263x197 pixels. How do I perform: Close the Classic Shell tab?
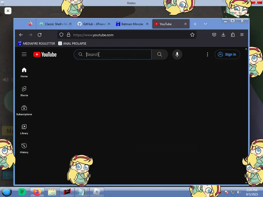pos(70,24)
